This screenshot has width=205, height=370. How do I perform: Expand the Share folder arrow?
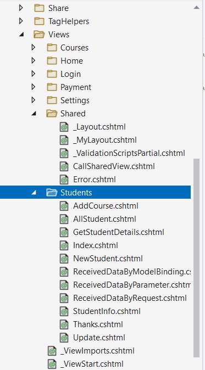pos(21,8)
